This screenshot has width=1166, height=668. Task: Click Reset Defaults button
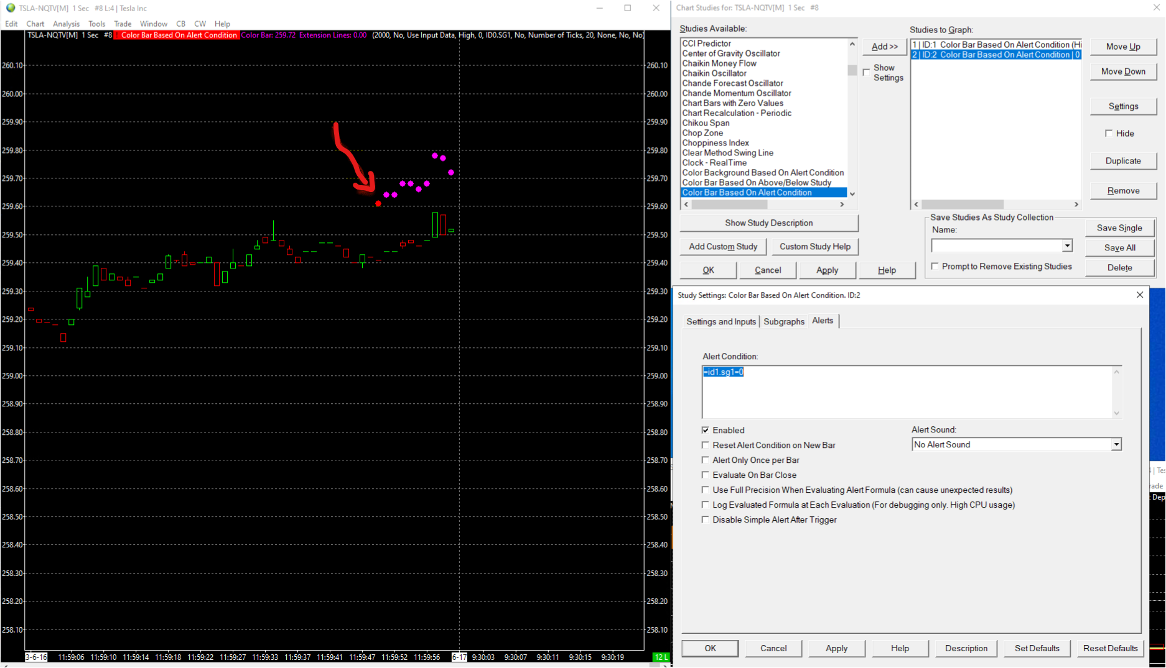1110,648
